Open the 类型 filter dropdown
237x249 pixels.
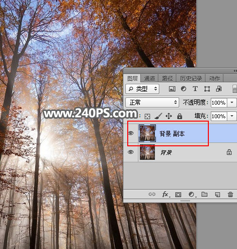coord(142,89)
